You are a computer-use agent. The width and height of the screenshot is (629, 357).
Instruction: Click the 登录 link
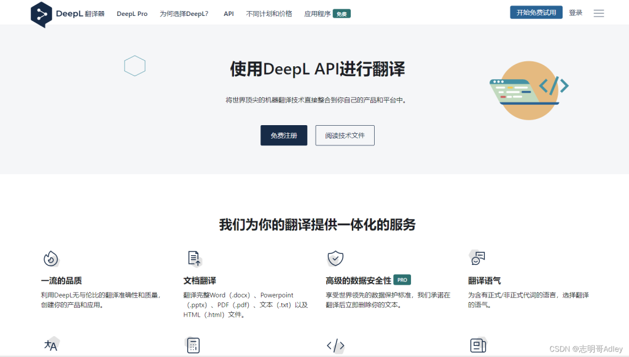576,12
